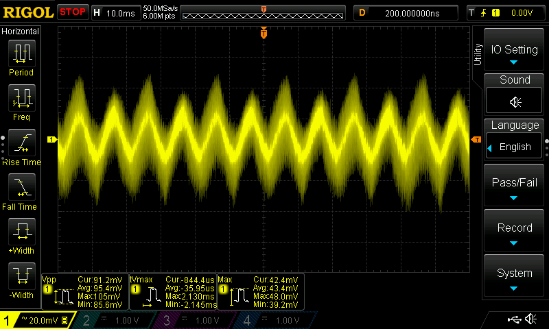Viewport: 549px width, 329px height.
Task: Click the Vpp Min:85.6mV value
Action: 100,304
